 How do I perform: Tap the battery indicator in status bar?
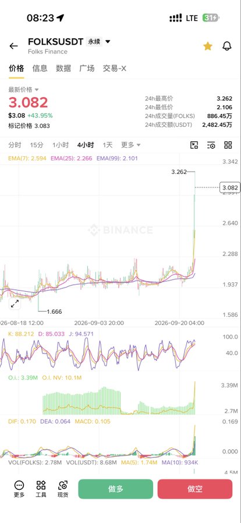[x=211, y=17]
